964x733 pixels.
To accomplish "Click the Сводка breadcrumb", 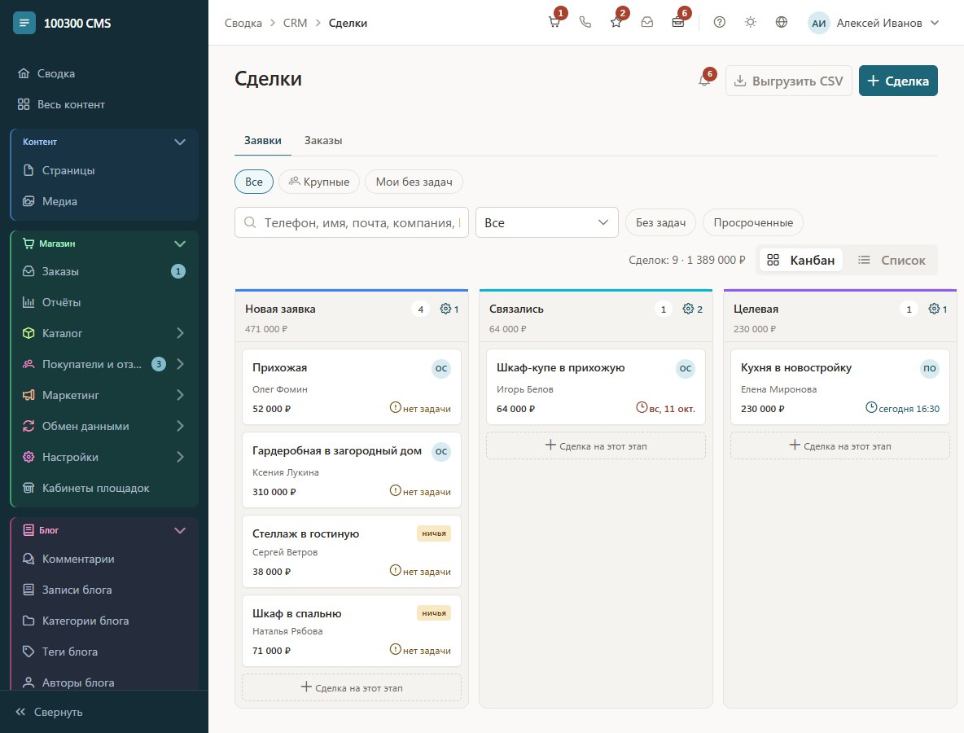I will pyautogui.click(x=243, y=24).
